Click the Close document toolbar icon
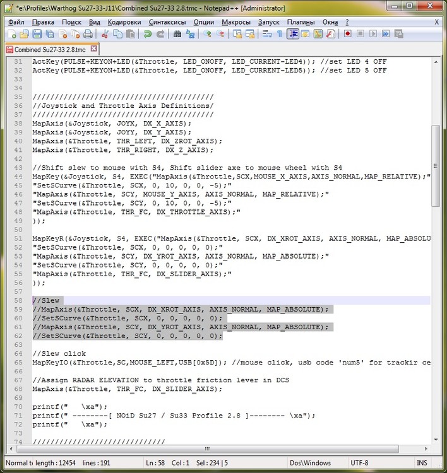Viewport: 447px width, 473px height. [63, 34]
